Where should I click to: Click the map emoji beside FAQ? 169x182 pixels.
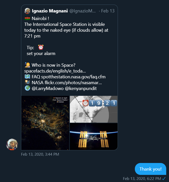pos(27,77)
